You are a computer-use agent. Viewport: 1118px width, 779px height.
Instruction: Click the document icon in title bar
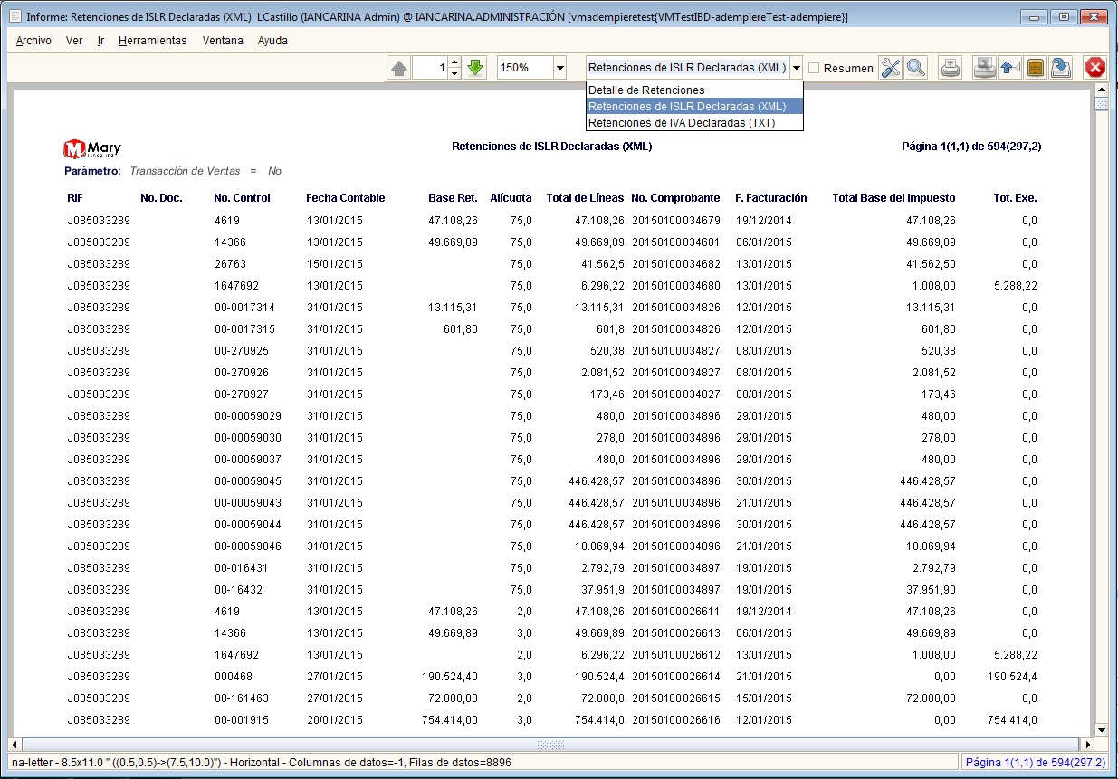[x=15, y=16]
